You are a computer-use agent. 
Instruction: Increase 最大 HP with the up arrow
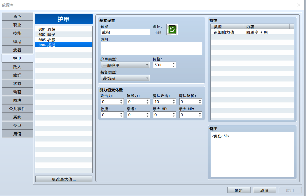174,113
